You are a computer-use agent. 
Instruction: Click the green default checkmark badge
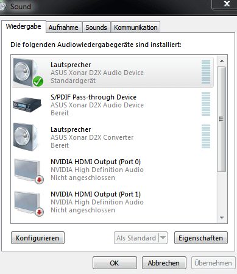pos(38,81)
